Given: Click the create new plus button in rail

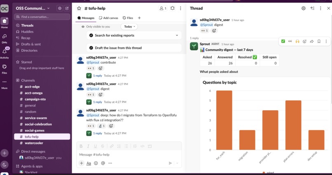Looking at the screenshot, I should 5,153.
